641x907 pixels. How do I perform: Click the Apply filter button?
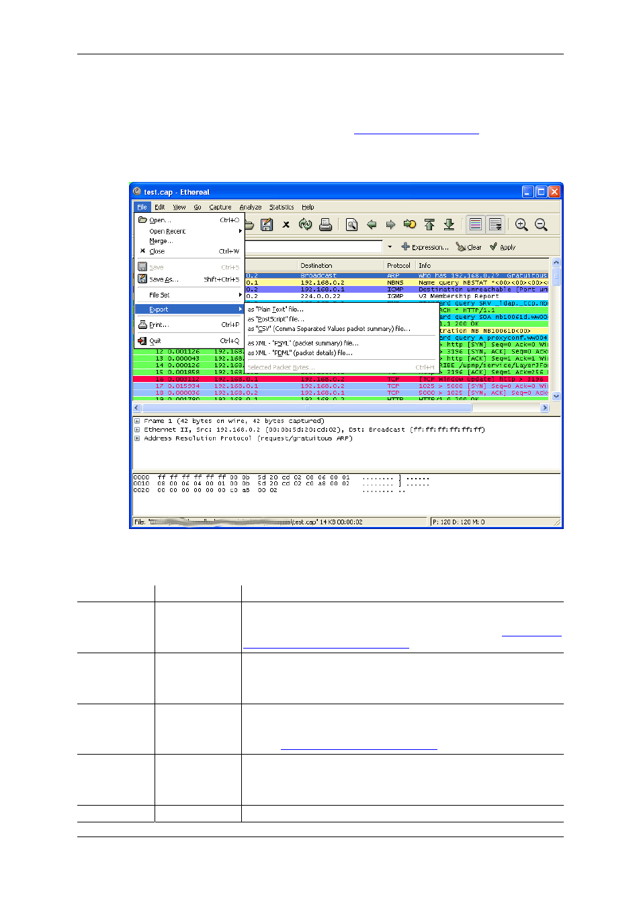[503, 247]
